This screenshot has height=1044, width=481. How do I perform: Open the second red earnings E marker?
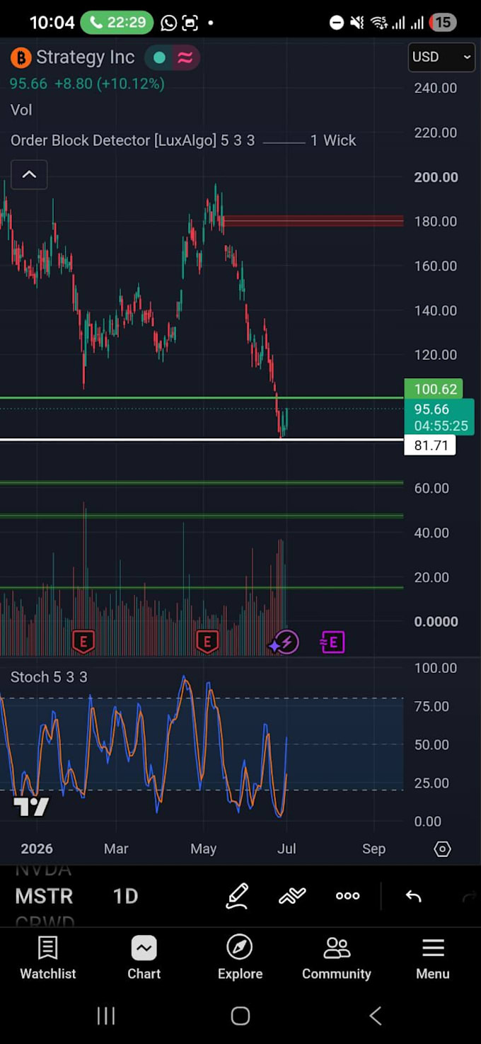pyautogui.click(x=207, y=642)
